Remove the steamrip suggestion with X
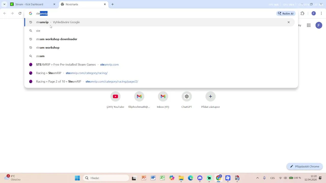This screenshot has height=183, width=326. (x=289, y=22)
